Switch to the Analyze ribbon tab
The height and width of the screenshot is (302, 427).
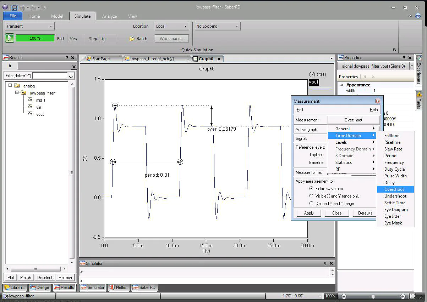point(110,16)
